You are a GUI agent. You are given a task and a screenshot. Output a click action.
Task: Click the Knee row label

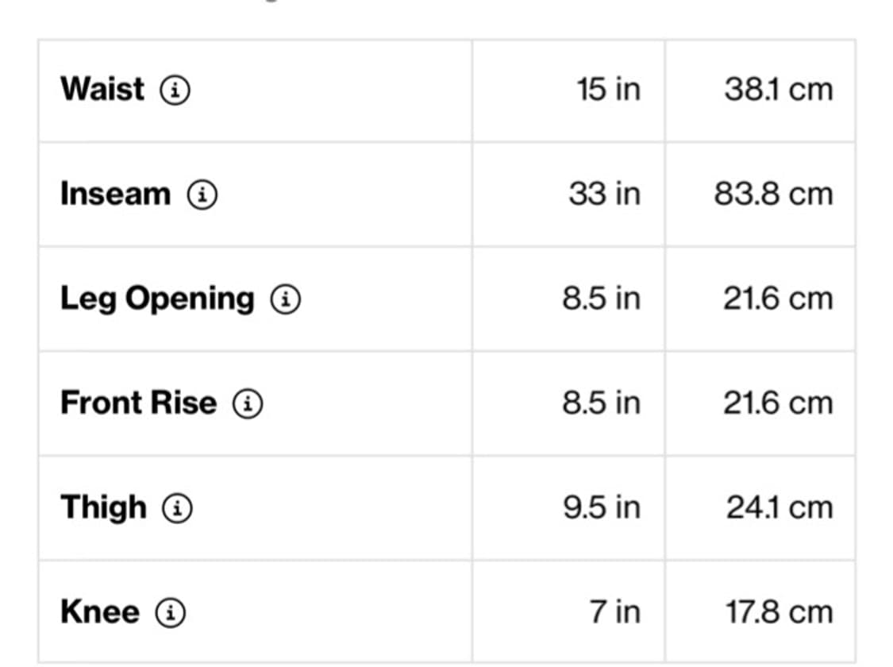click(x=100, y=612)
